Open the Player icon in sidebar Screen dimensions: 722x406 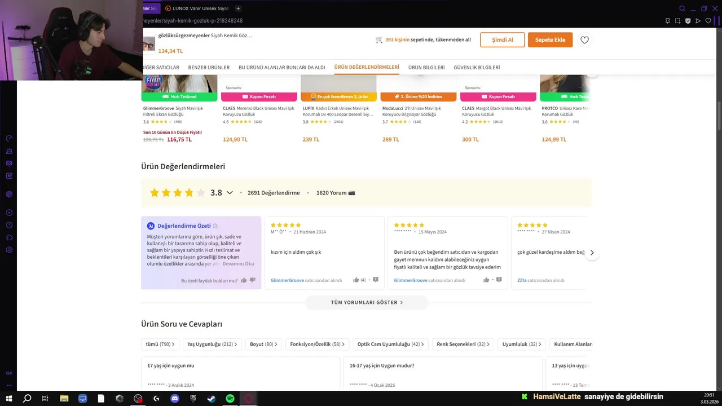(x=9, y=213)
